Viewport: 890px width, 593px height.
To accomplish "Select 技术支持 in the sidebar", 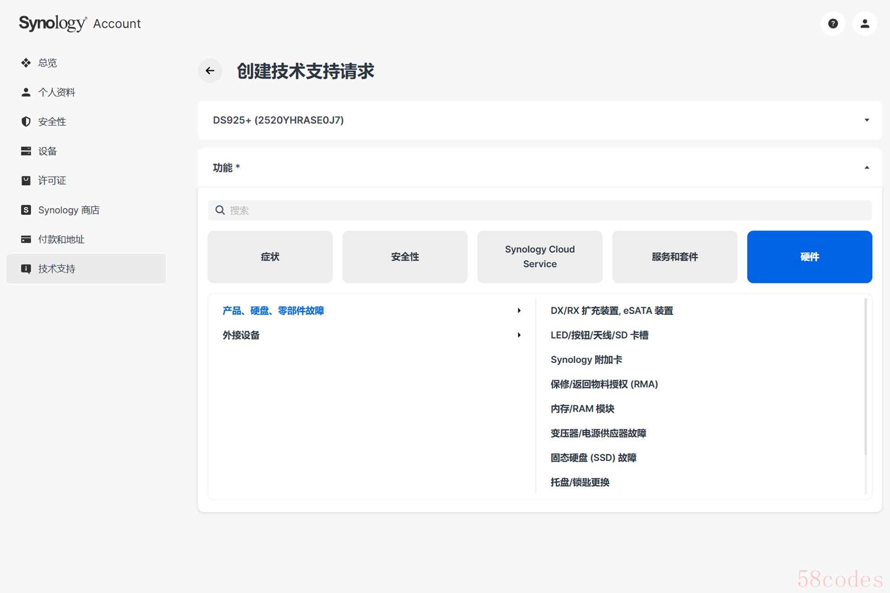I will [x=86, y=269].
